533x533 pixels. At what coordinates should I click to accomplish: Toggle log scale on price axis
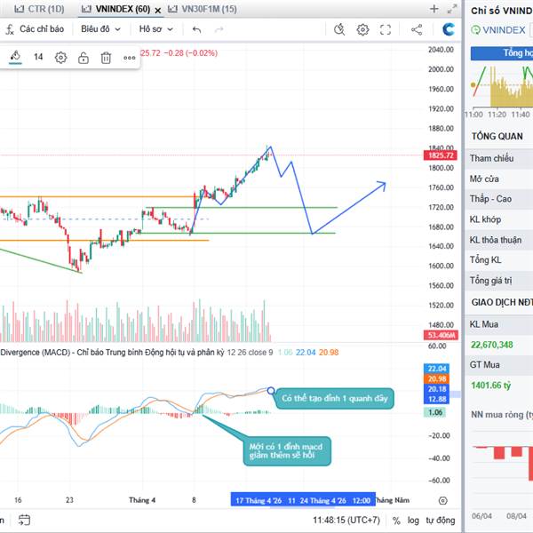point(413,520)
